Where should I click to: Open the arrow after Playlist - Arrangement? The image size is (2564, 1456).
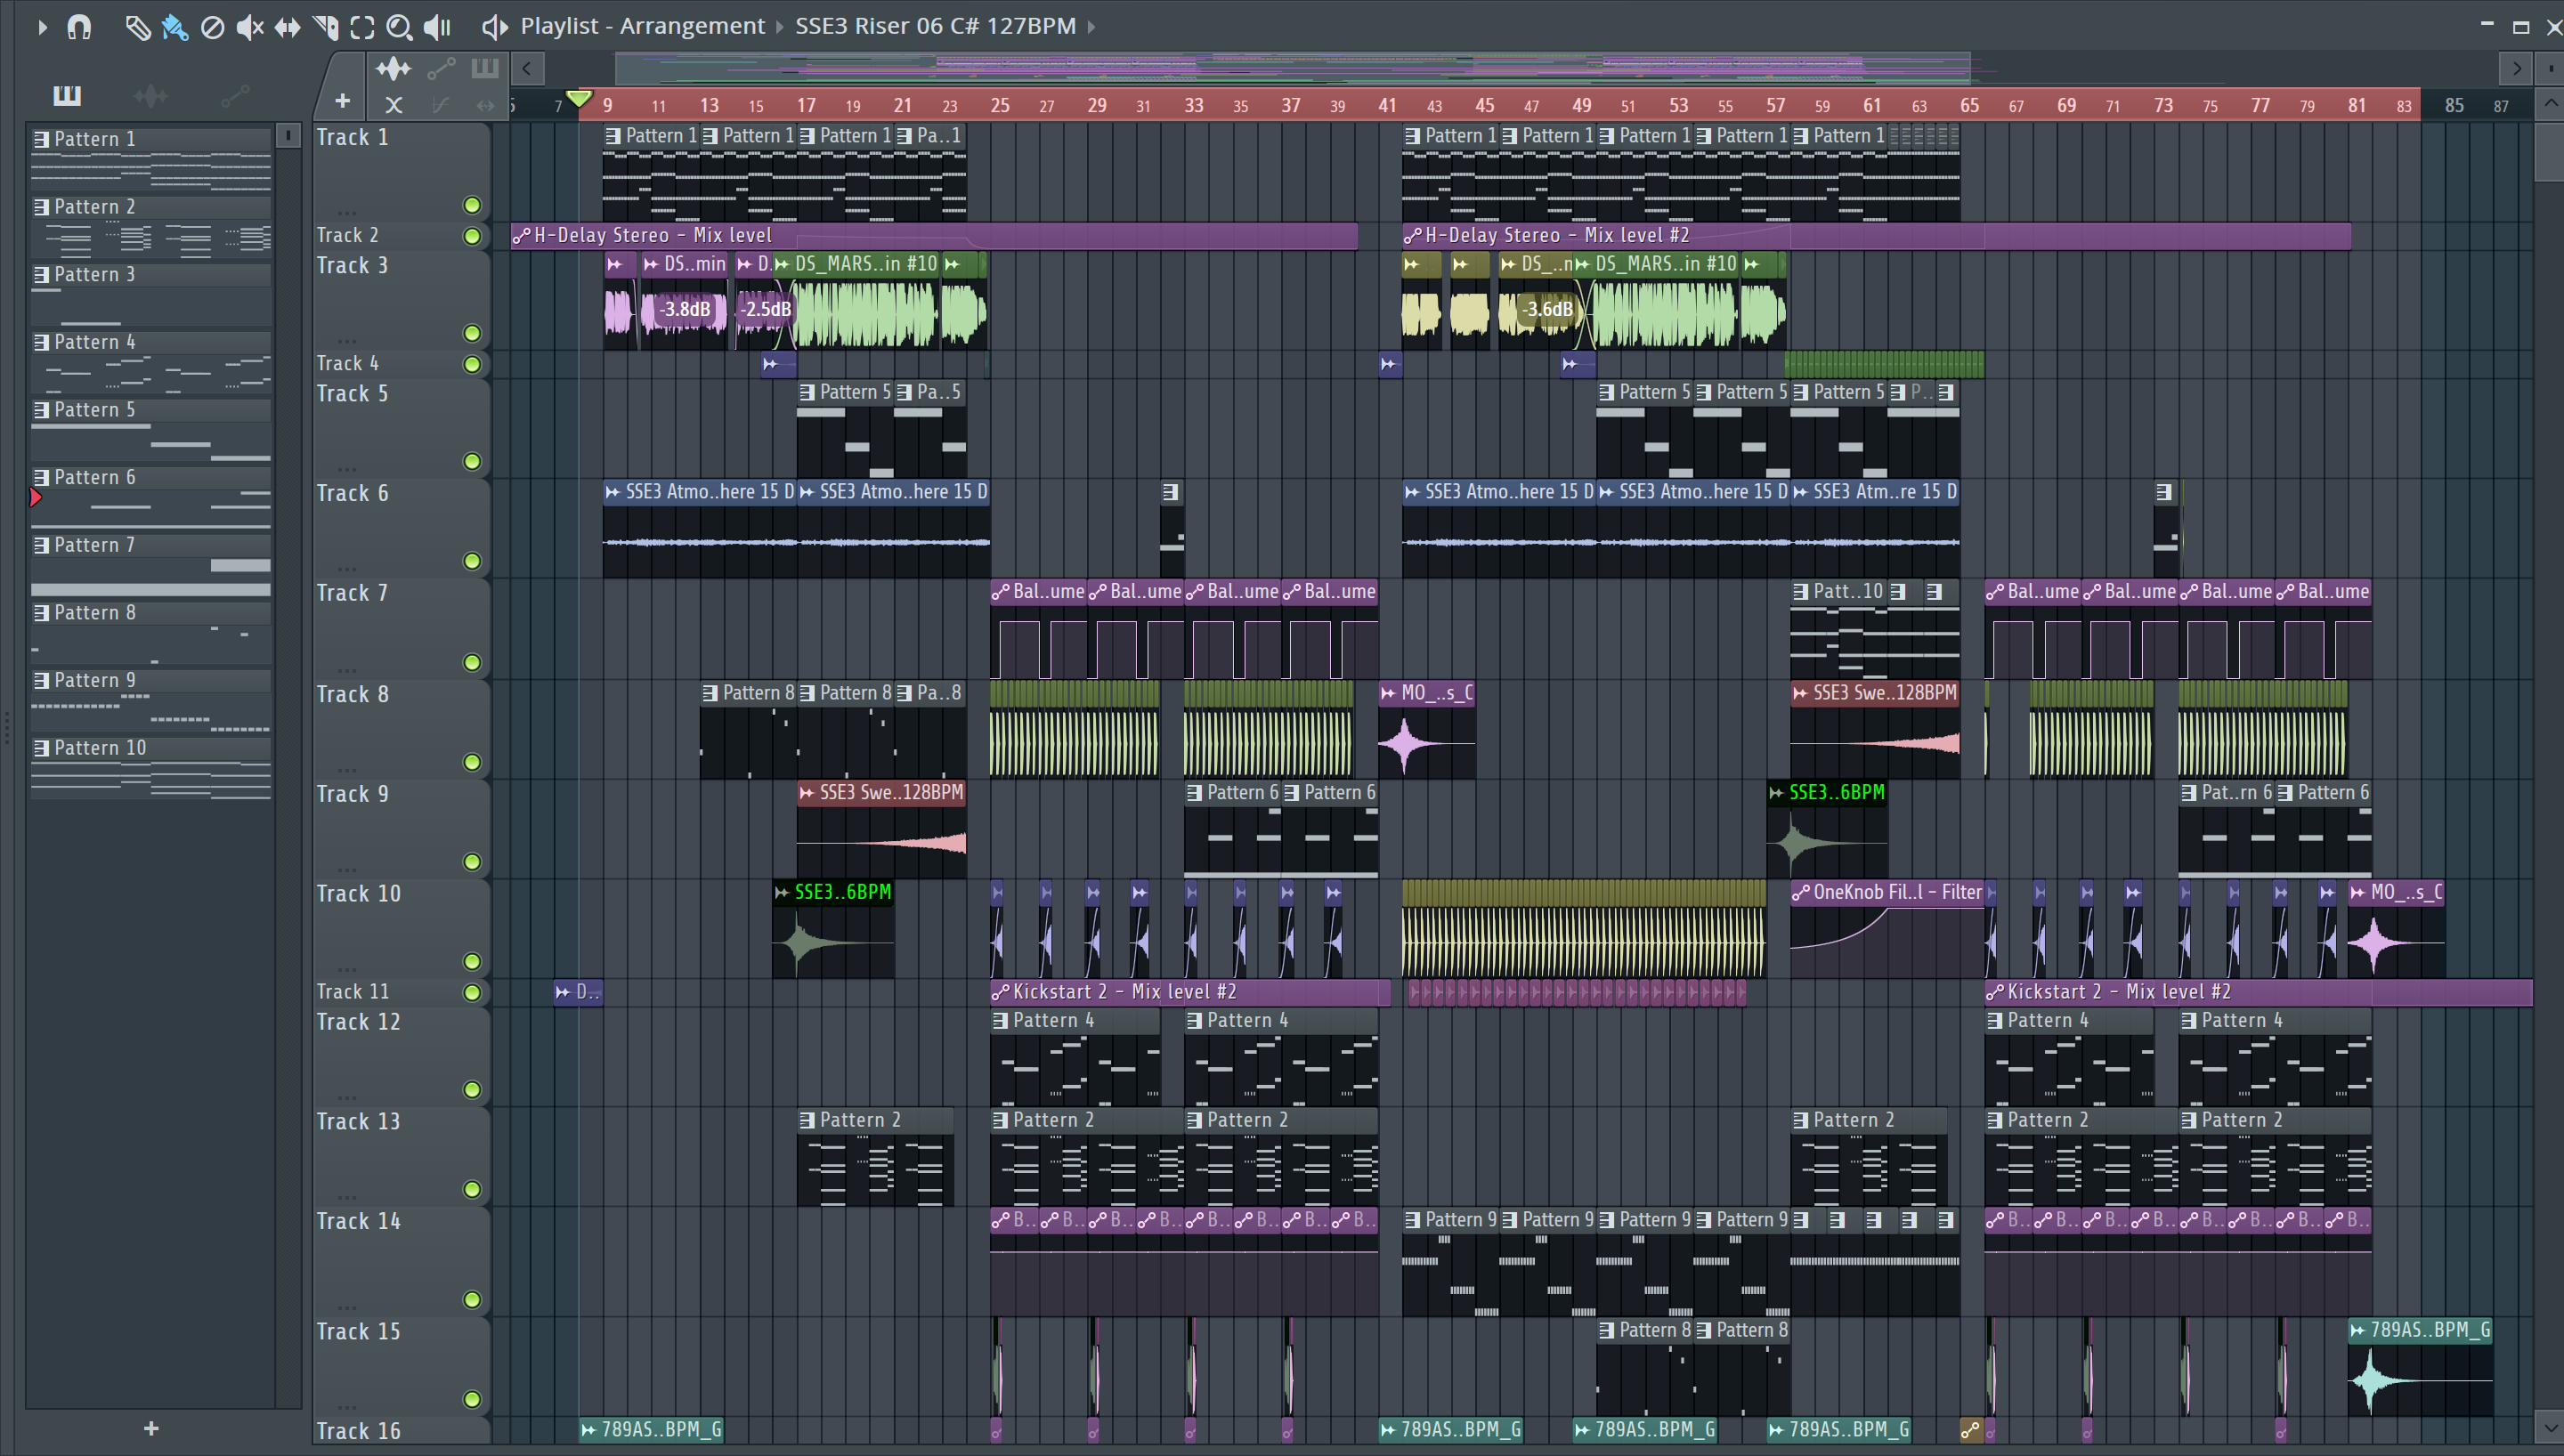pyautogui.click(x=781, y=27)
